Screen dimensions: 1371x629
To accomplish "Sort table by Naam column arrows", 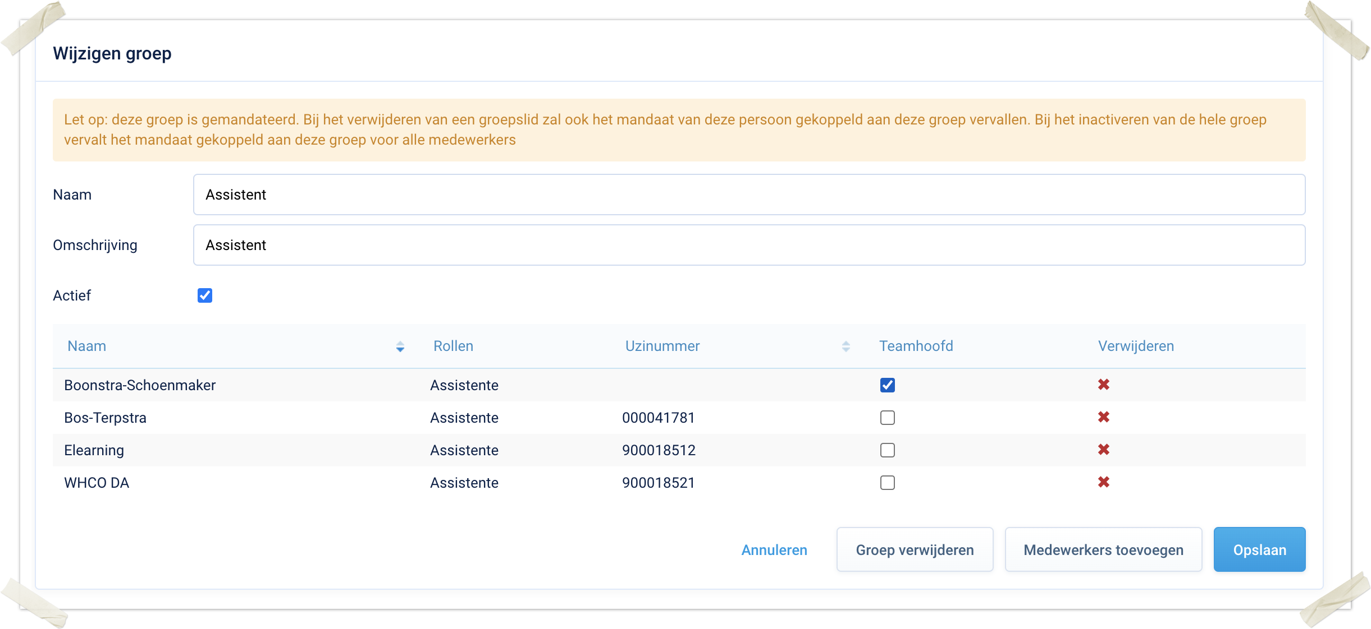I will [x=400, y=346].
